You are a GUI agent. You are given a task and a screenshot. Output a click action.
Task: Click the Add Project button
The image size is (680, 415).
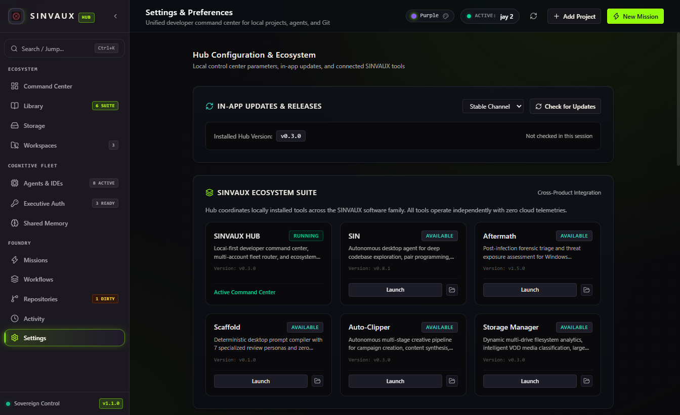(574, 16)
